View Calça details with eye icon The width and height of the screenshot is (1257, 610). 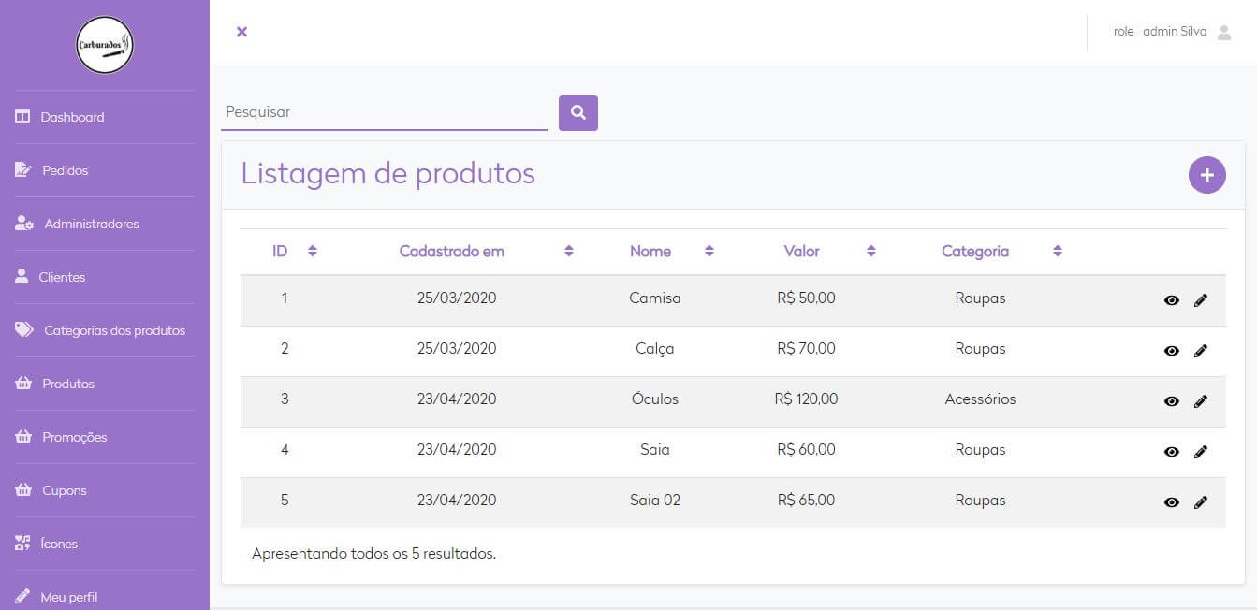tap(1171, 351)
